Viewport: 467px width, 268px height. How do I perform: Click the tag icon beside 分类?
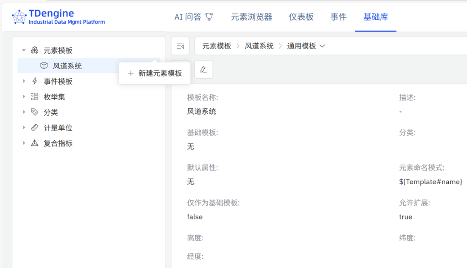[34, 112]
